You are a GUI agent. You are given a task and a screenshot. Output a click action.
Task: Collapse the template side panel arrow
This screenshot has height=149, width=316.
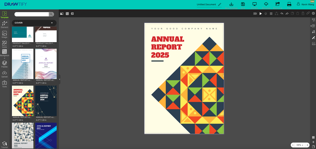[x=59, y=80]
